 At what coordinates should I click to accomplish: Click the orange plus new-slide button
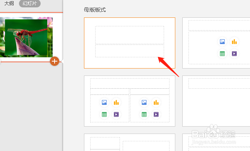tap(55, 61)
